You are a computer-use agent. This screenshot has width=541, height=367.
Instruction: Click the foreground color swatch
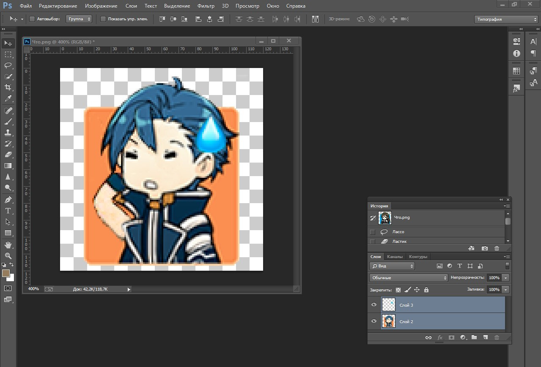tap(6, 273)
